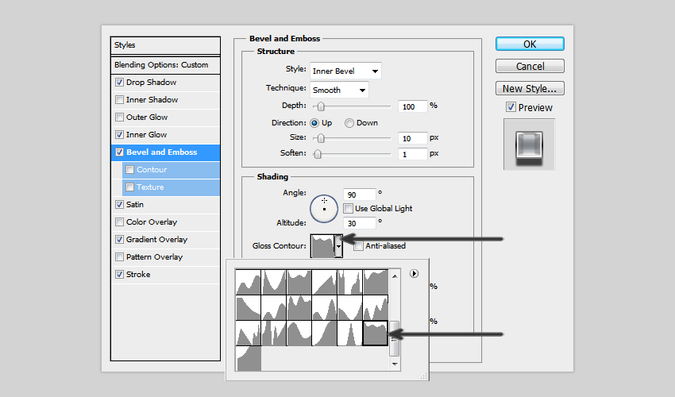Viewport: 675px width, 397px height.
Task: Select the Down direction radio button
Action: tap(349, 123)
